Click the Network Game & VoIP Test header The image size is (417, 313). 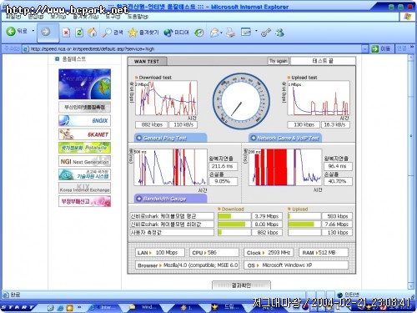tap(285, 138)
